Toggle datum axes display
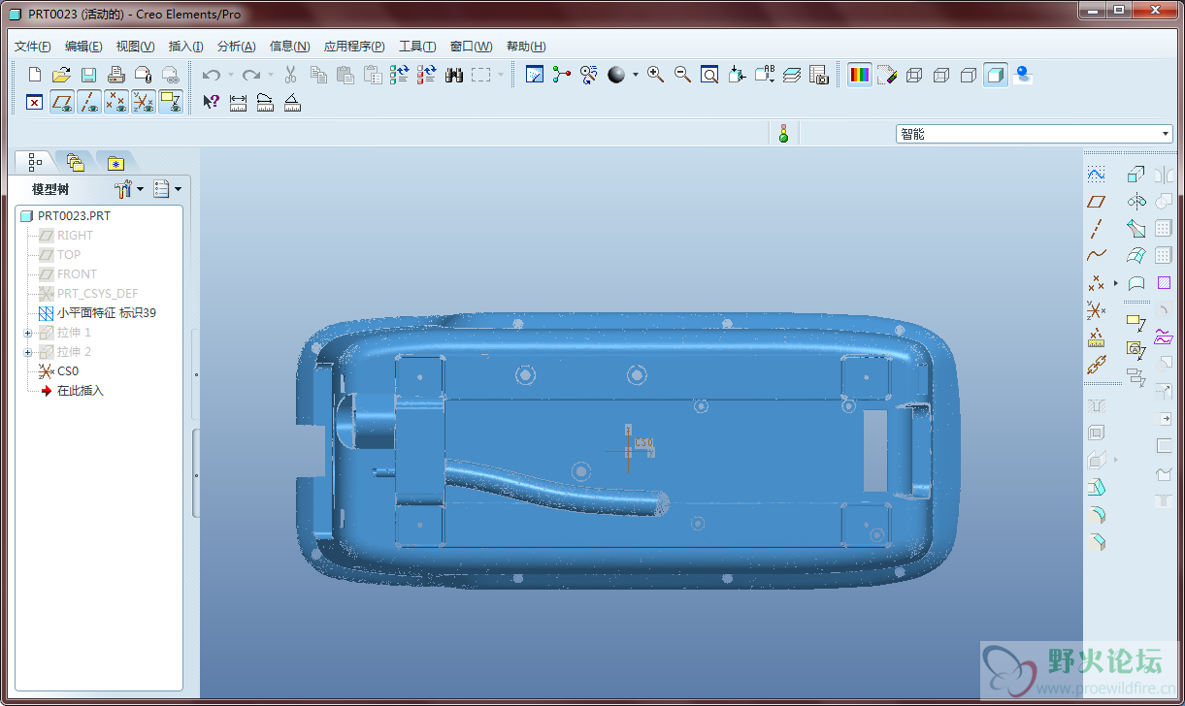Viewport: 1185px width, 706px height. click(89, 102)
